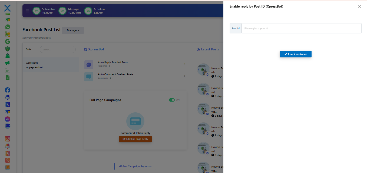The width and height of the screenshot is (367, 173).
Task: Open the Messenger icon in sidebar
Action: click(x=8, y=119)
